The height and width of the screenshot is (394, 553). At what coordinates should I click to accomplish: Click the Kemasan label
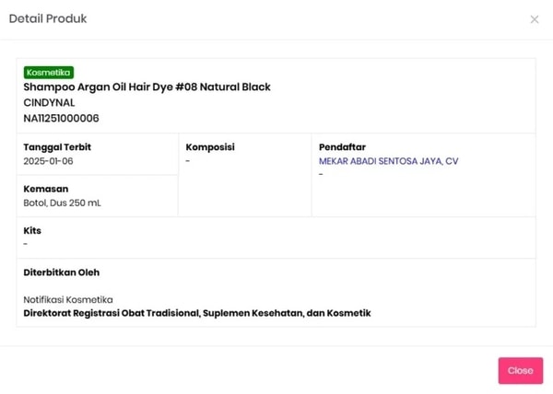[x=46, y=189]
